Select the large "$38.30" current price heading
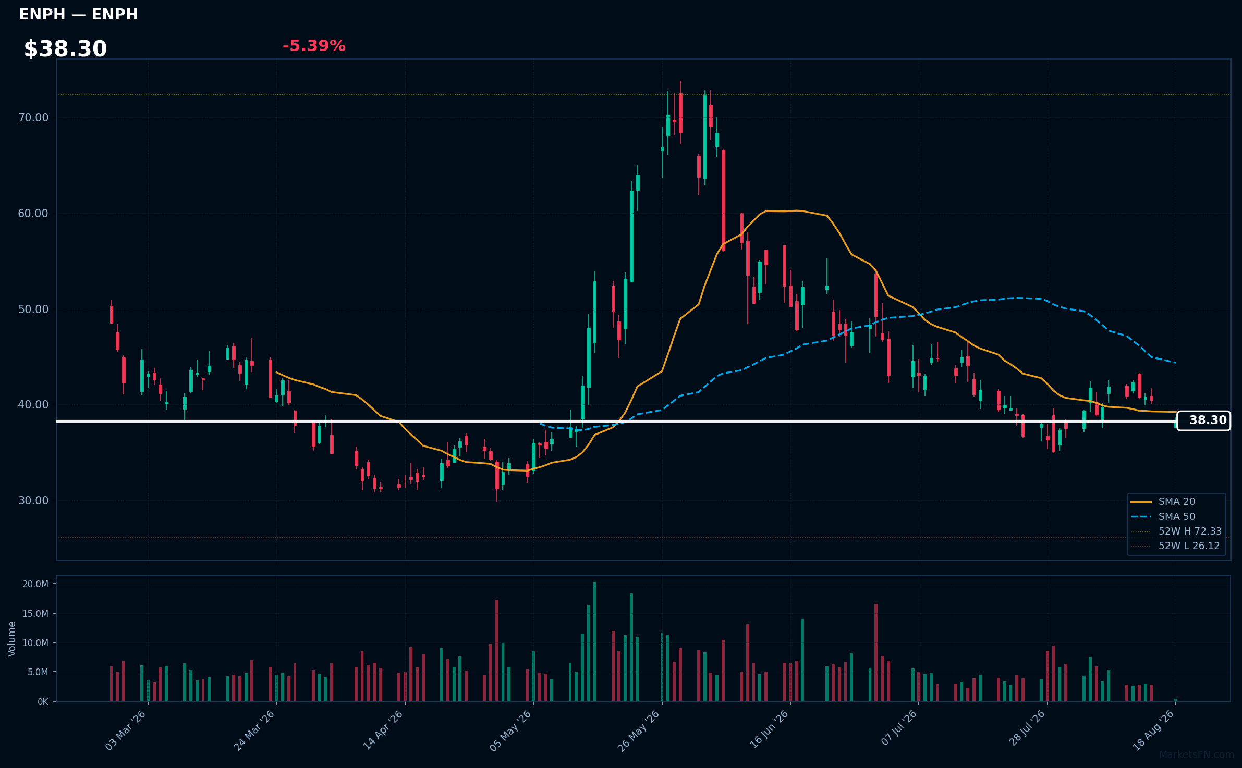 point(65,49)
